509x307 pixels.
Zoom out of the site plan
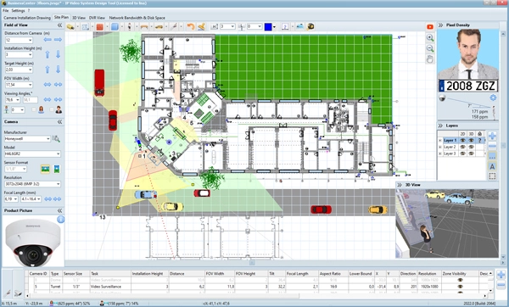[430, 48]
